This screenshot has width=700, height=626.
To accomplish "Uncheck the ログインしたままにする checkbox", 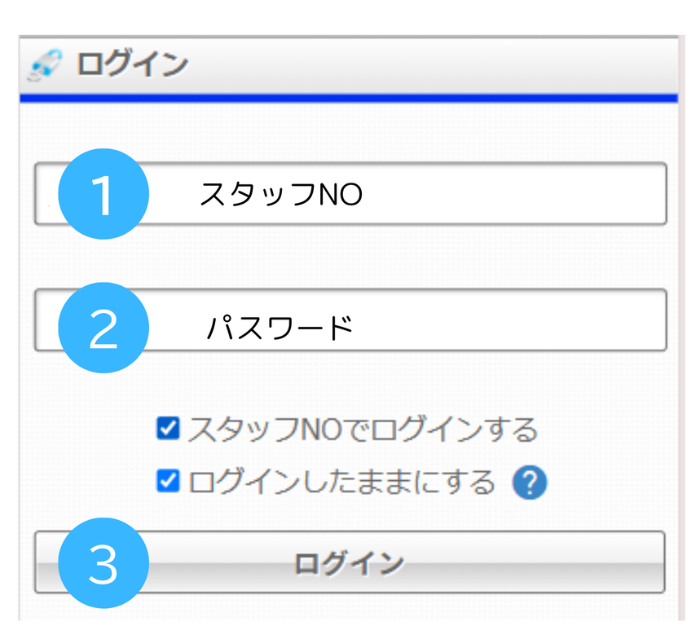I will [169, 481].
